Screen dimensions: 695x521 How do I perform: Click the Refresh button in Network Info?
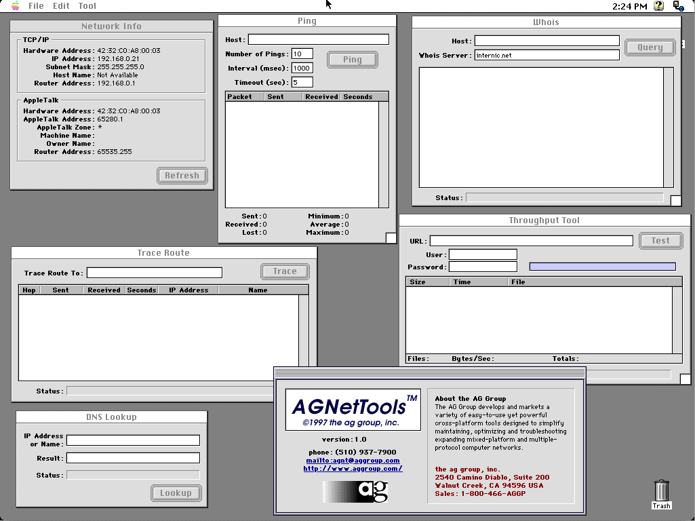tap(182, 176)
